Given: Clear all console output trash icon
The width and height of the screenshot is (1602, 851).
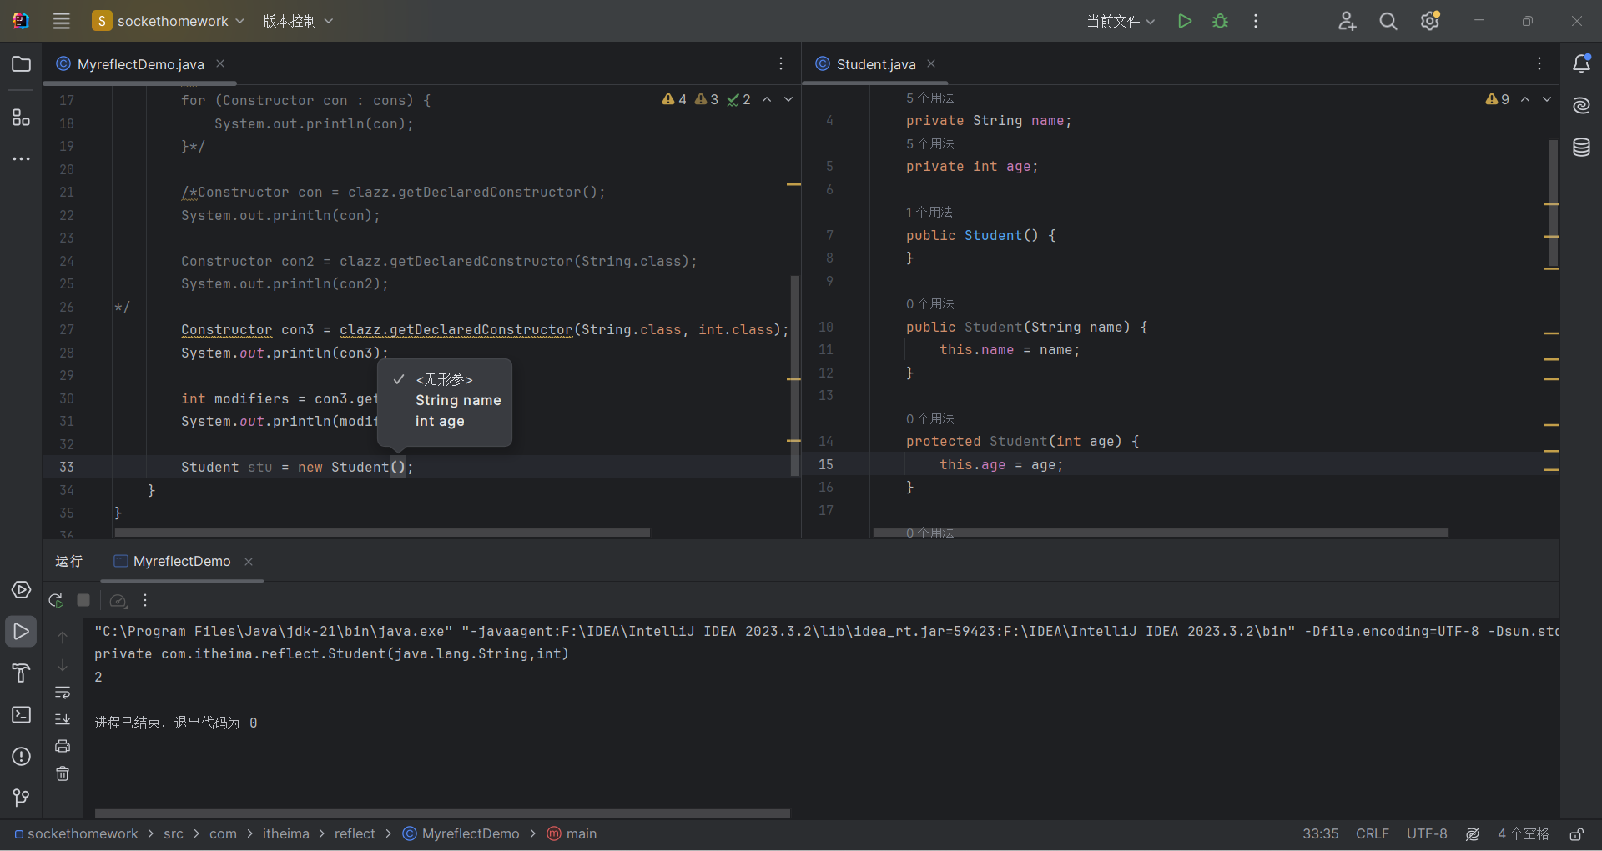Looking at the screenshot, I should point(63,773).
